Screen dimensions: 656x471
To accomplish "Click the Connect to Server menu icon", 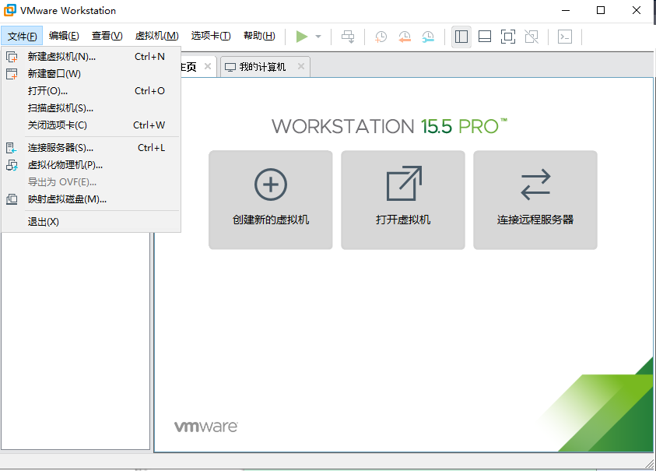I will tap(12, 148).
